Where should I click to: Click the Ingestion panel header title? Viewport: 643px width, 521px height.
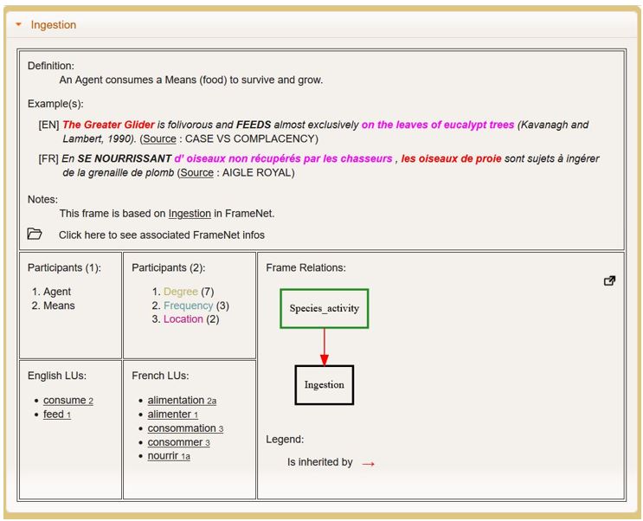(x=54, y=25)
